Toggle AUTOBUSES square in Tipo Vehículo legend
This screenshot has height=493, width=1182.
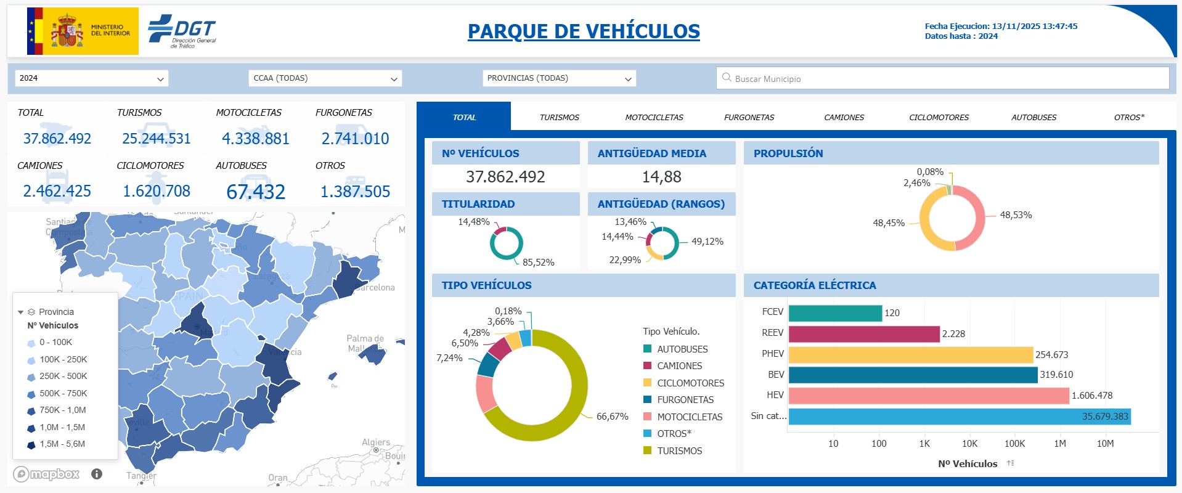click(647, 349)
